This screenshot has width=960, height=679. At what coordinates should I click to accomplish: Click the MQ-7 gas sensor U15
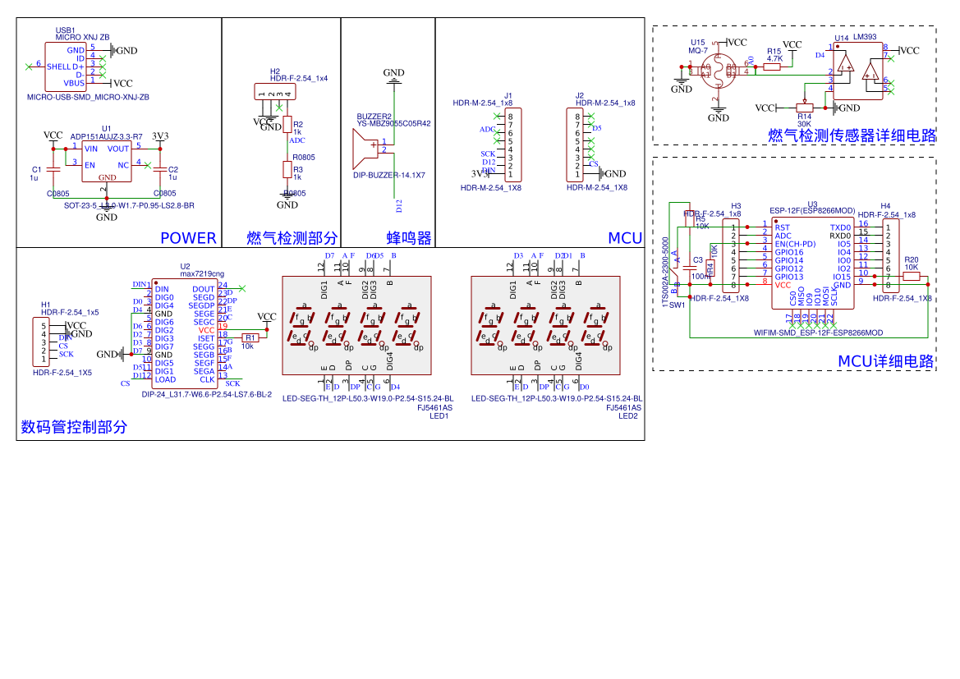[x=719, y=67]
